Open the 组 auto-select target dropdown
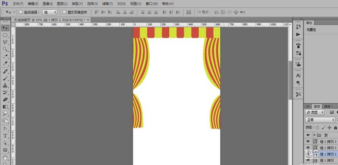 [50, 12]
